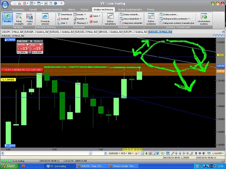Switch to the Środowisko ribbon tab
This screenshot has width=226, height=169.
coord(18,9)
